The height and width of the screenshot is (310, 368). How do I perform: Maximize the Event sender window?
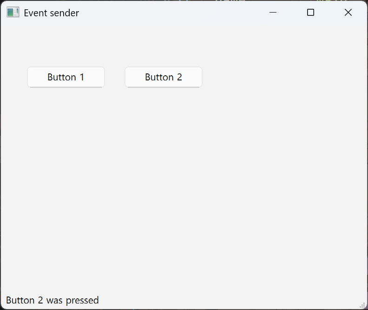(311, 13)
